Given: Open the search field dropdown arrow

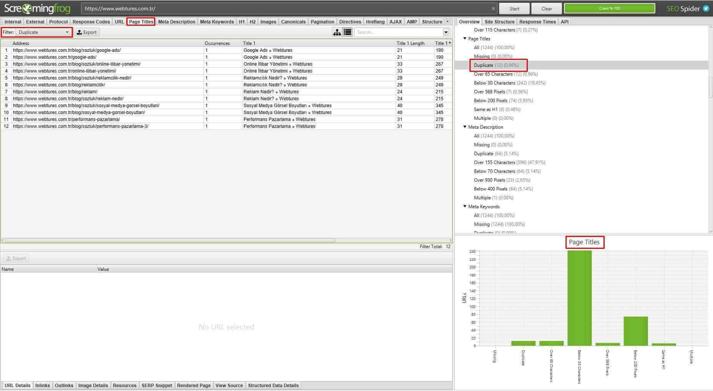Looking at the screenshot, I should (446, 32).
